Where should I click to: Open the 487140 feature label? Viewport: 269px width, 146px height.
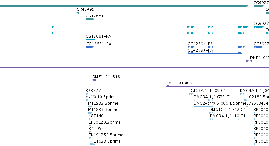[x=96, y=116]
